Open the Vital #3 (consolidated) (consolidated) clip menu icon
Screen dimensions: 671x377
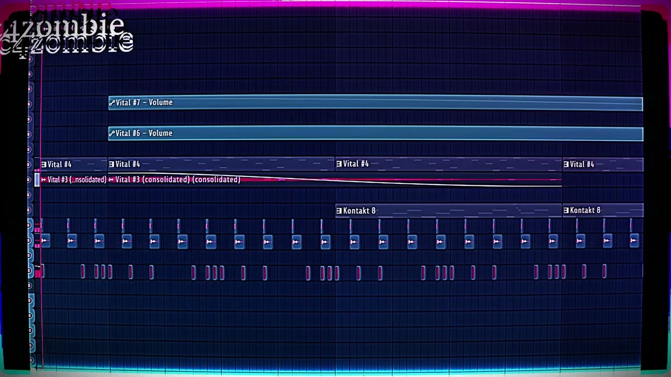point(111,180)
